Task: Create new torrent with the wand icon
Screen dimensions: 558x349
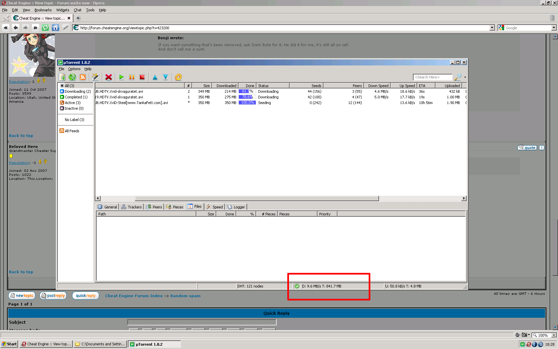Action: coord(96,77)
